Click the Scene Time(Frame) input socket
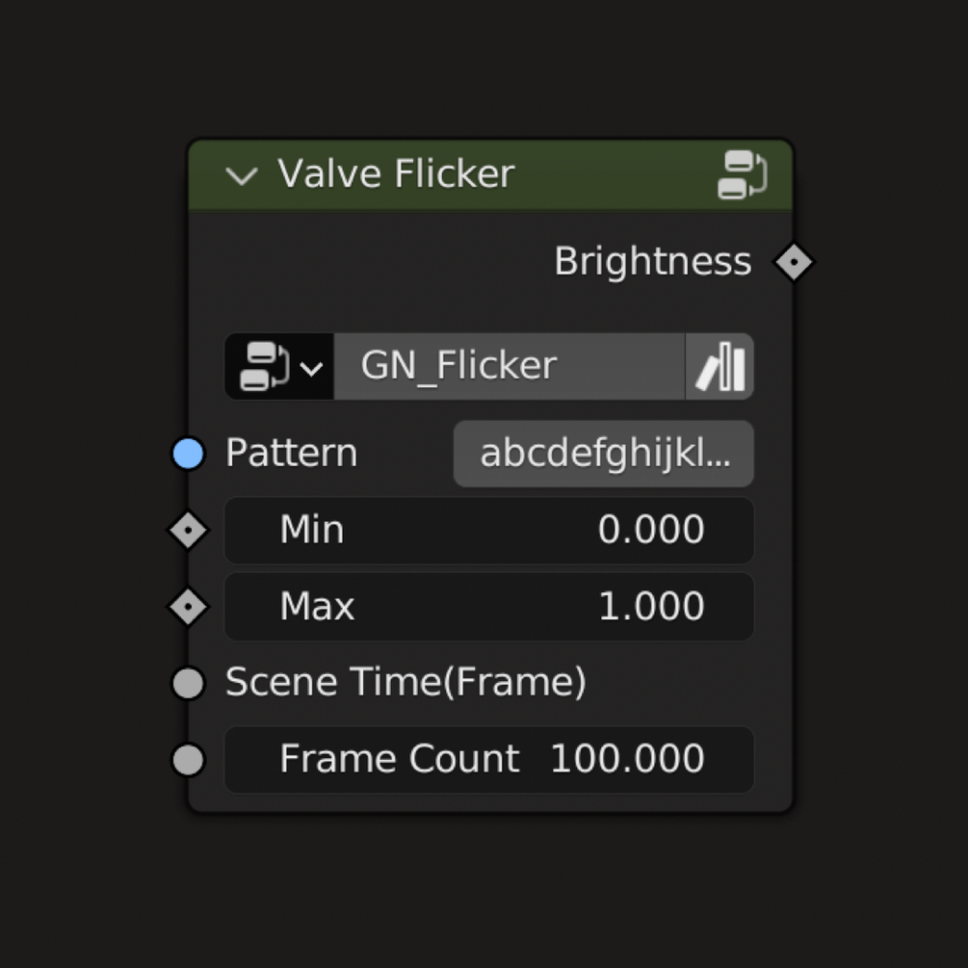 tap(188, 683)
